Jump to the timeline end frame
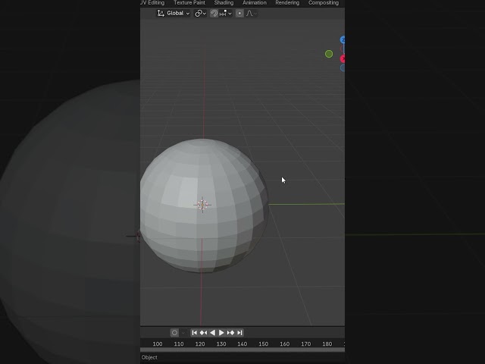 [239, 333]
